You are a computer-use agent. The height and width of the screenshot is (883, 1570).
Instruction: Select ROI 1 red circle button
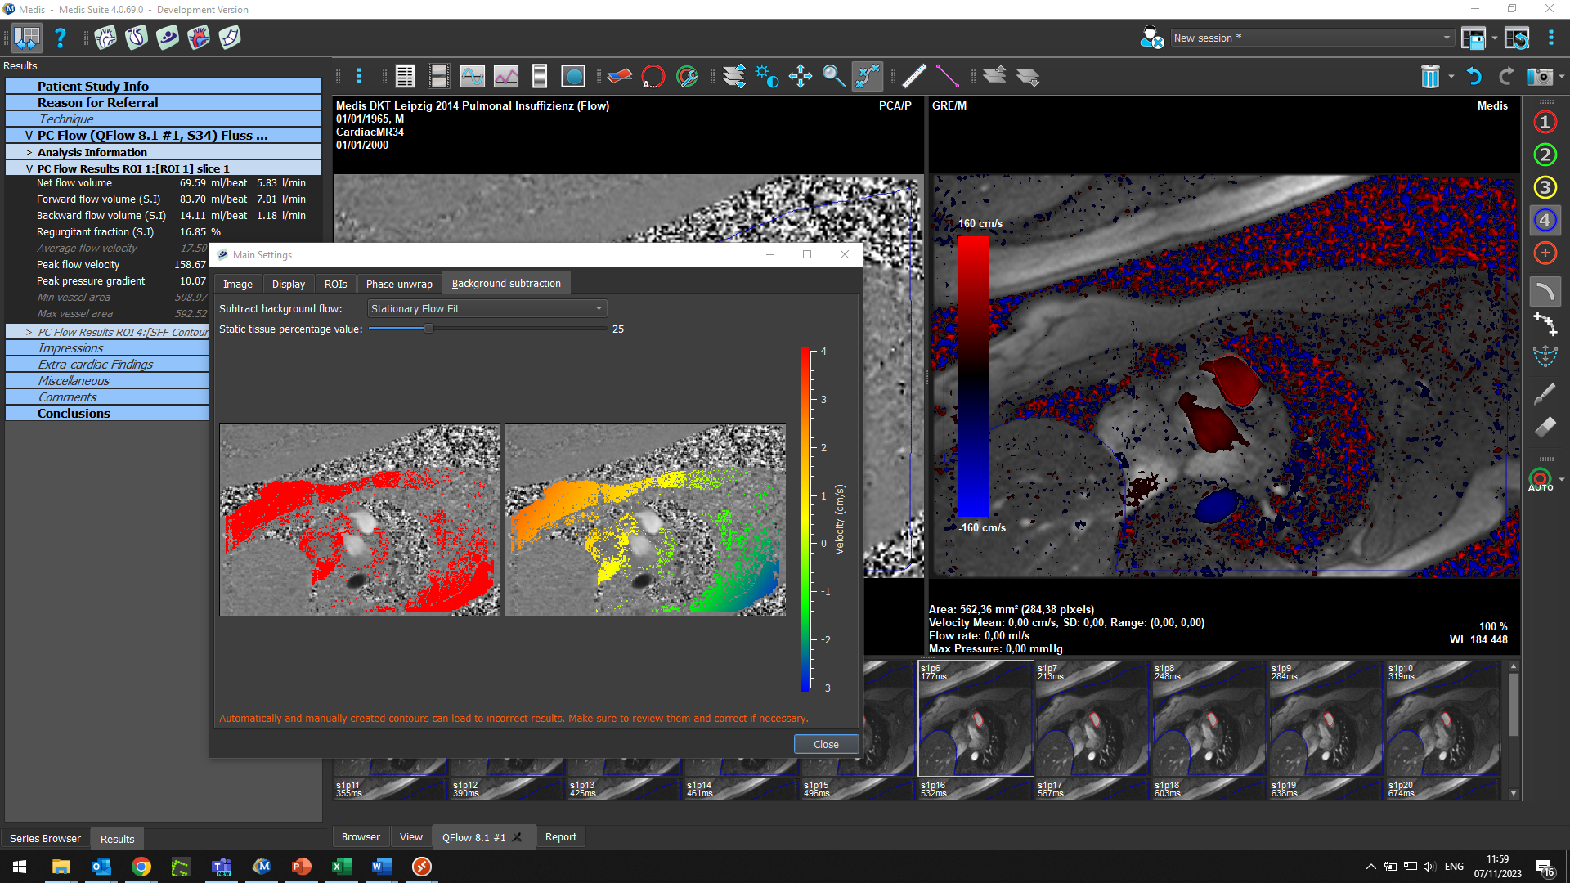click(x=1545, y=123)
